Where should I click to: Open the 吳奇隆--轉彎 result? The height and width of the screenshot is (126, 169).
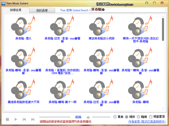(x=141, y=102)
